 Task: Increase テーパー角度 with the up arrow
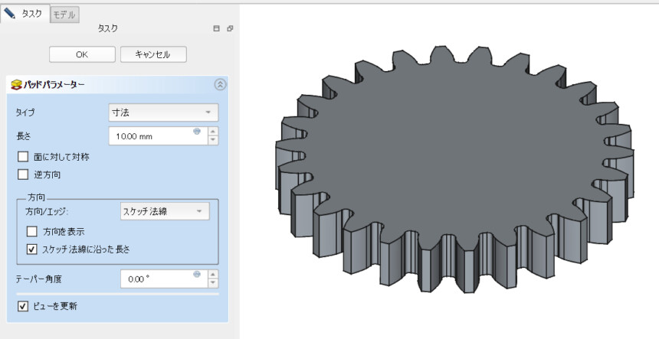coord(213,275)
